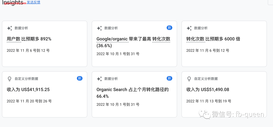Click the (36.6%) value text
The width and height of the screenshot is (273, 127).
coord(104,46)
